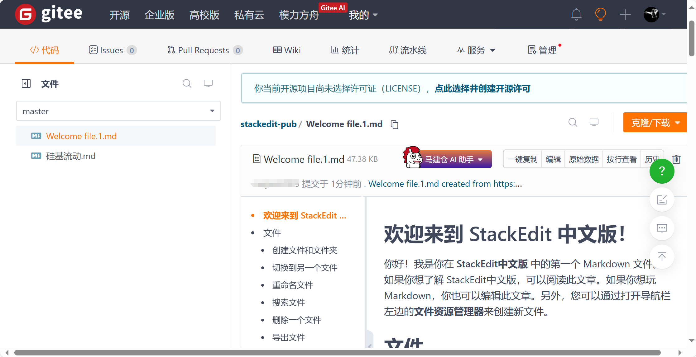Viewport: 696px width, 357px height.
Task: Open repository search with the magnifier icon
Action: click(x=573, y=122)
